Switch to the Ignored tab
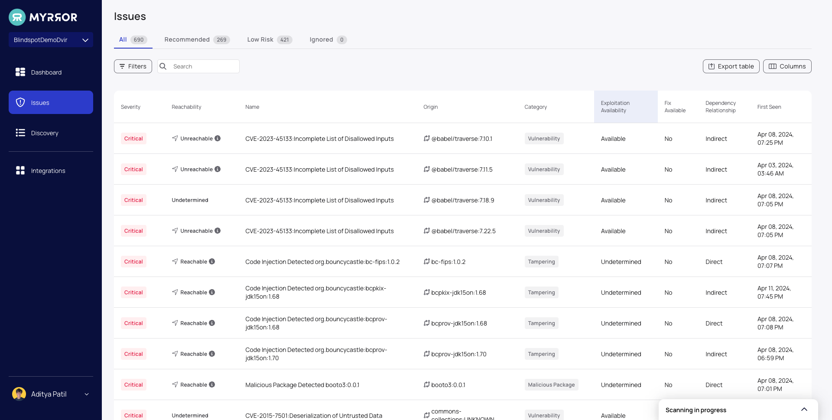The height and width of the screenshot is (420, 832). click(328, 39)
